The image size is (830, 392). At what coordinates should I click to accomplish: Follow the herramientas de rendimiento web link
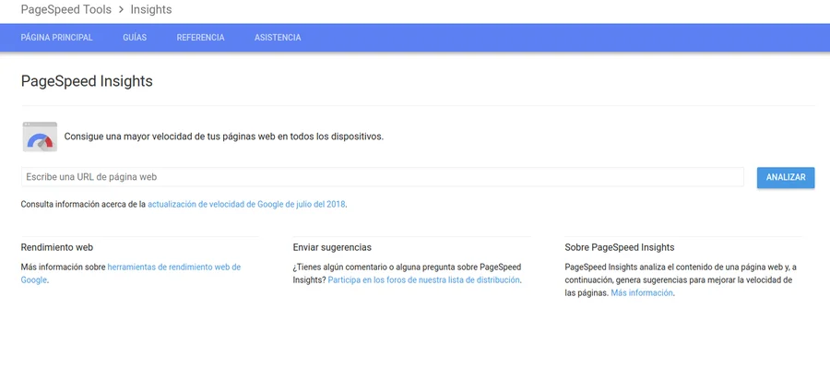pyautogui.click(x=173, y=267)
